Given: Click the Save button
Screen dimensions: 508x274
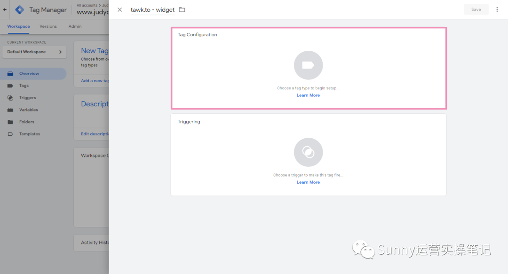Looking at the screenshot, I should coord(476,9).
